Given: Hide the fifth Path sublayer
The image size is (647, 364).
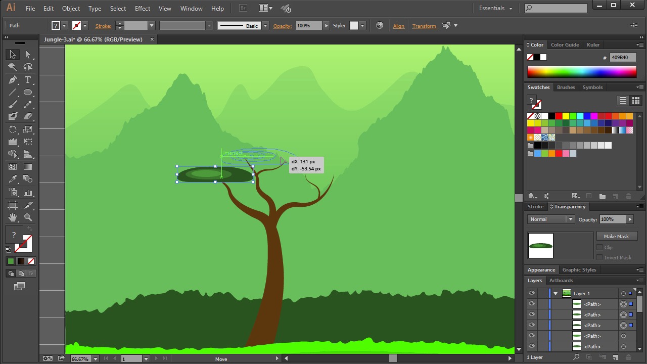Looking at the screenshot, I should coord(531,346).
